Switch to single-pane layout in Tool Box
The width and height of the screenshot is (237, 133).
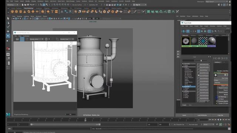point(8,54)
